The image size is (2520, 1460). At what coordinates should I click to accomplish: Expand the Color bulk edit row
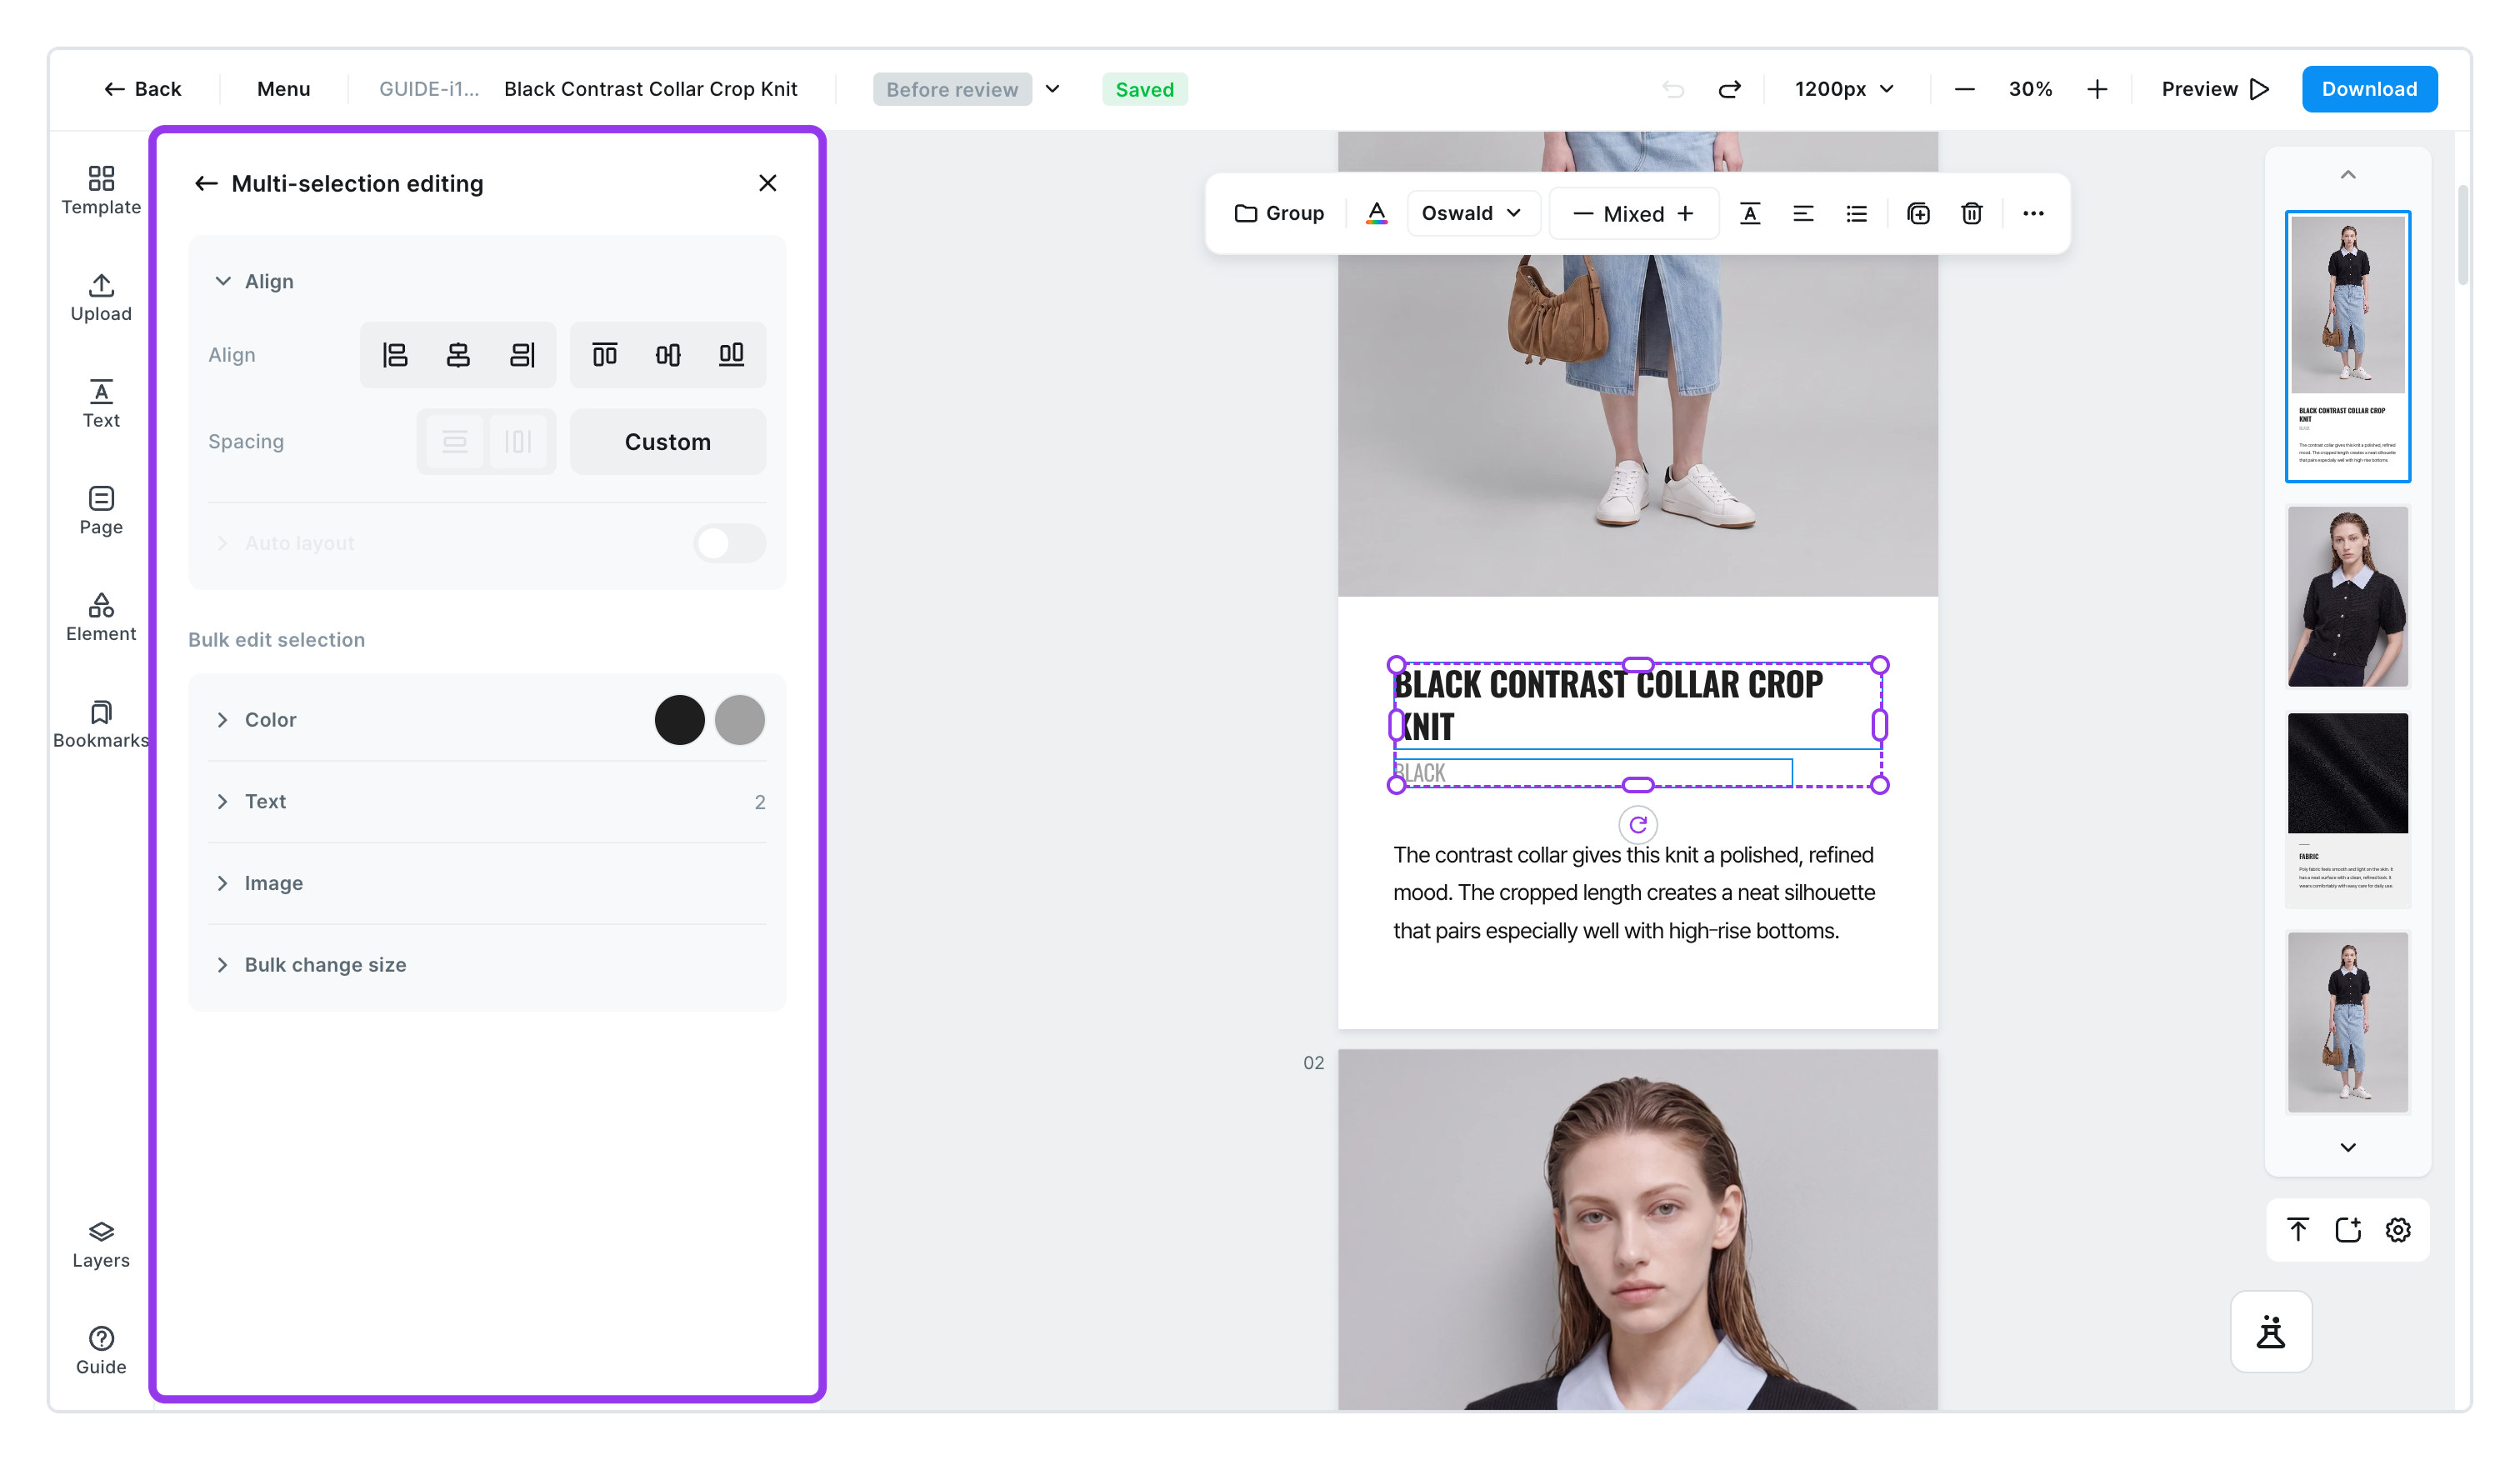click(487, 720)
